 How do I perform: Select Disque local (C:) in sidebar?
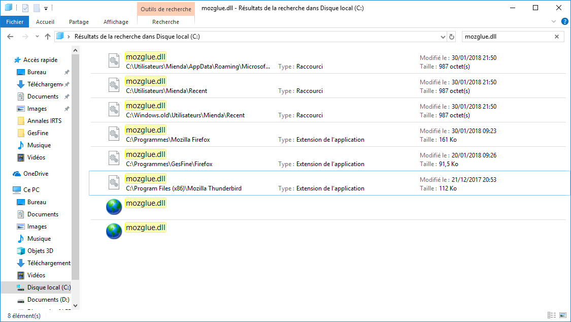48,287
